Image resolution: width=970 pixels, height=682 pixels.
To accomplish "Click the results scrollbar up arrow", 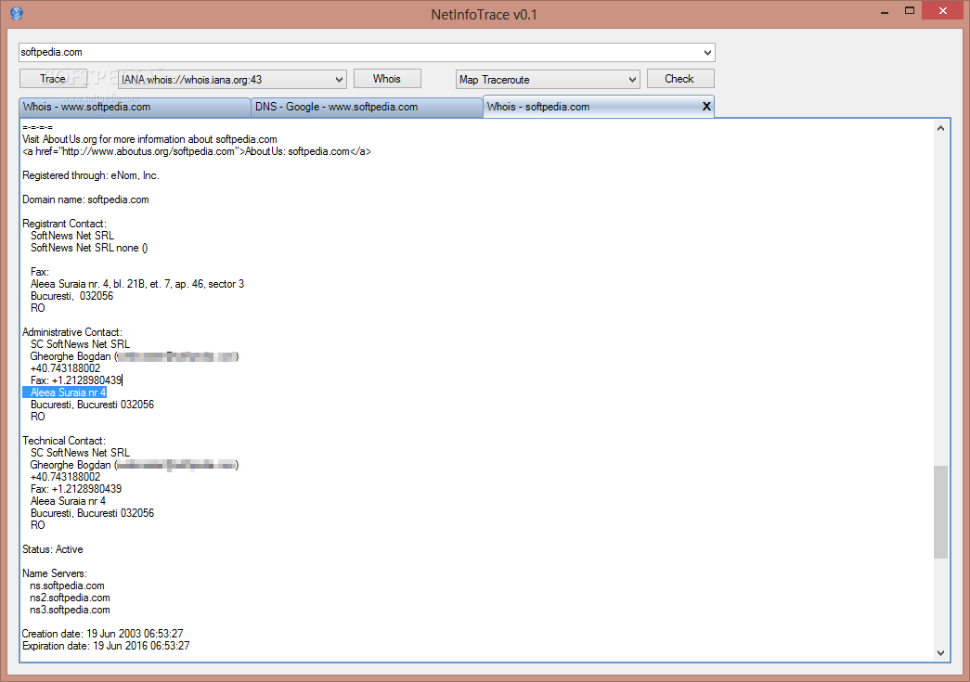I will (940, 129).
